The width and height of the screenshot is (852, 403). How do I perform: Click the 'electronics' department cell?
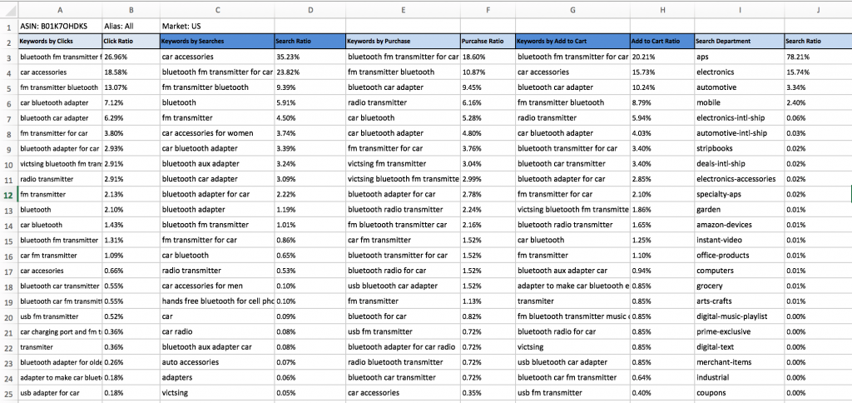click(x=740, y=72)
